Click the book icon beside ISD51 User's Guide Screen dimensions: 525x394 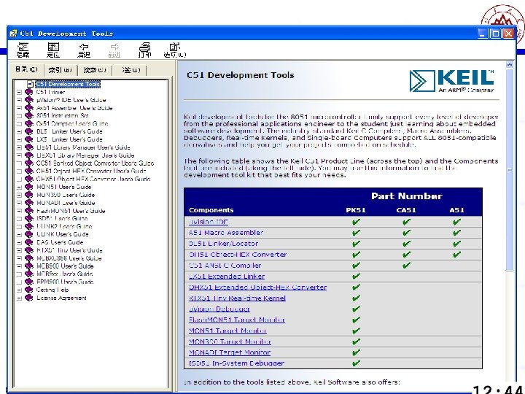point(29,218)
